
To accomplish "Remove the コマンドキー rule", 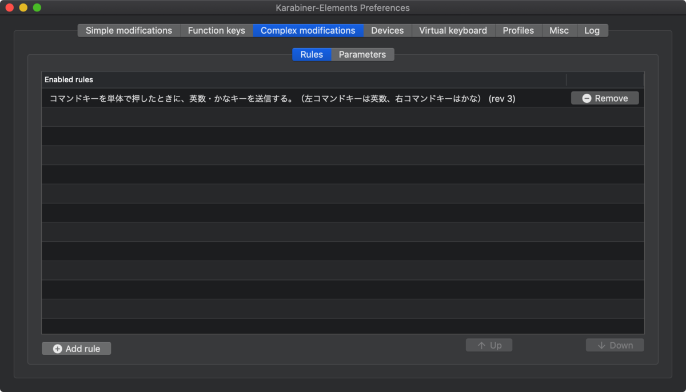I will click(x=605, y=98).
